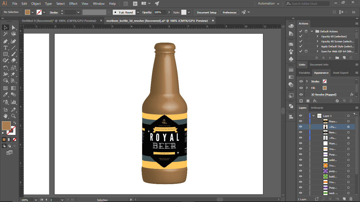Screen dimensions: 360x202
Task: Select the Perspective Grid tool
Action: coord(13,81)
